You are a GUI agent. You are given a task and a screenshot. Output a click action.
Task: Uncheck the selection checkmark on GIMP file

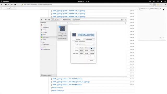pyautogui.click(x=59, y=27)
